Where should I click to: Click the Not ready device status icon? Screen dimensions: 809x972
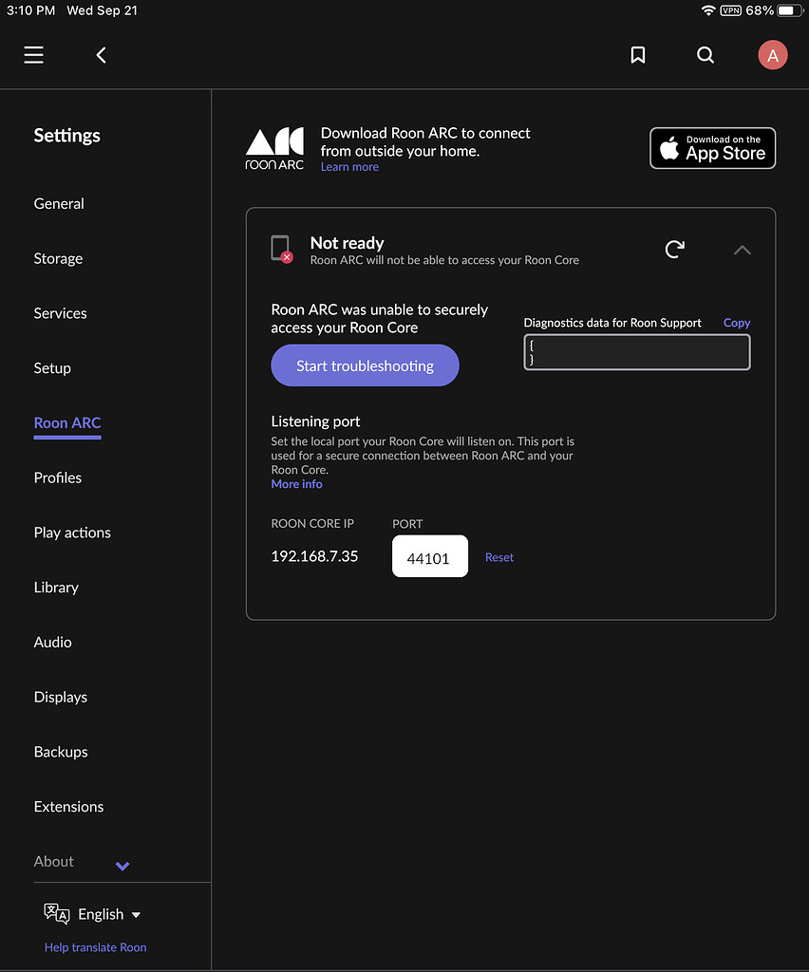pyautogui.click(x=282, y=249)
